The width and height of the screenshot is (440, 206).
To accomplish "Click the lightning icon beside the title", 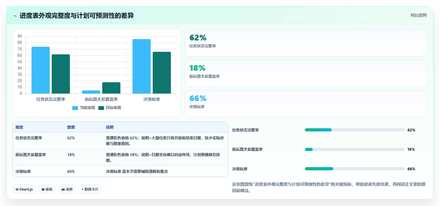I will click(15, 16).
